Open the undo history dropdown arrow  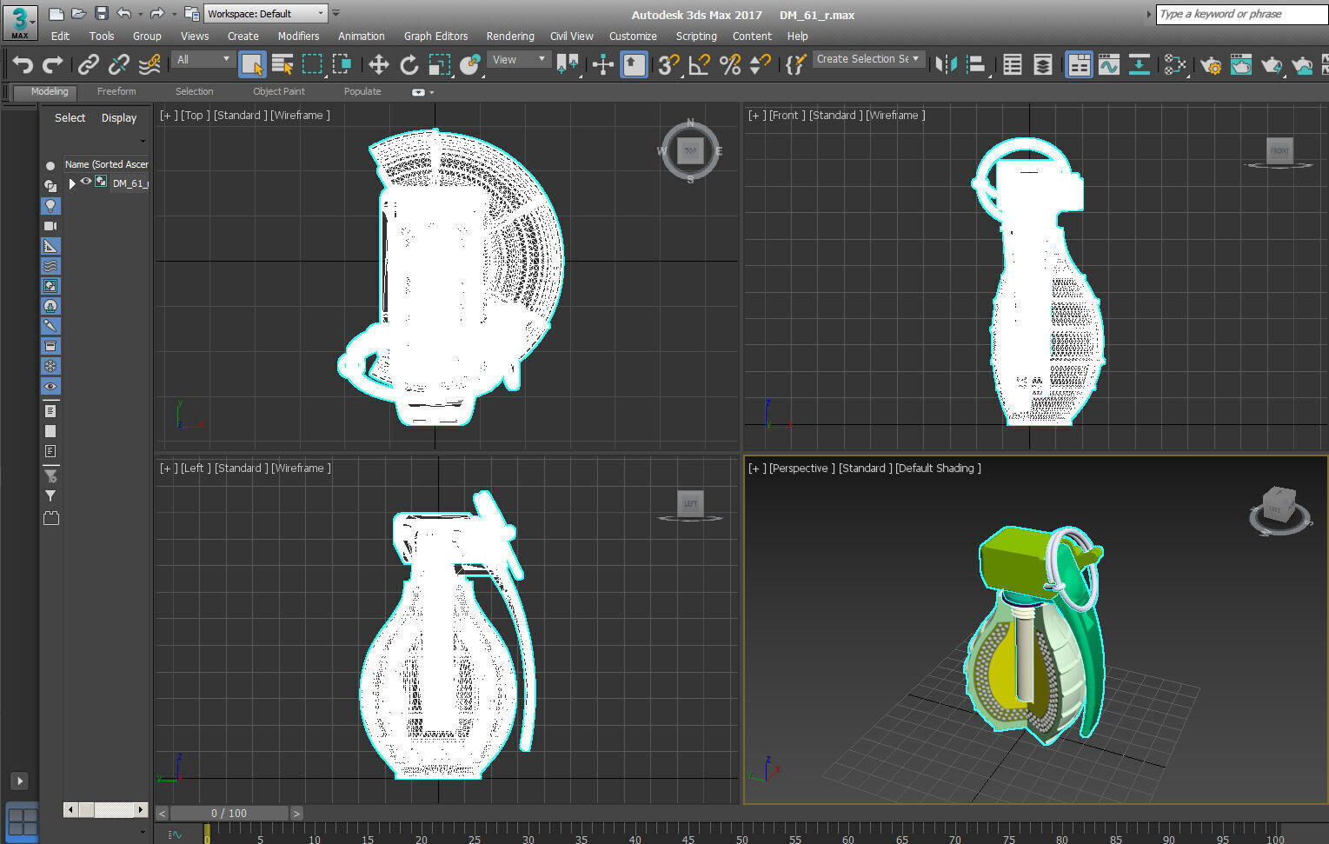pyautogui.click(x=141, y=14)
